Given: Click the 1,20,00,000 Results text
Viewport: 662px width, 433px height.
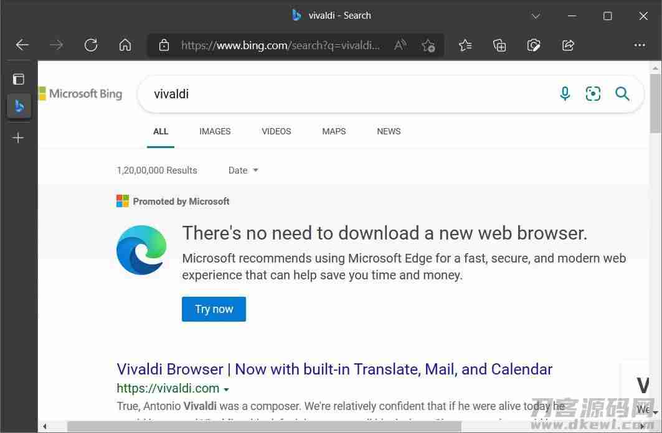Looking at the screenshot, I should click(157, 170).
